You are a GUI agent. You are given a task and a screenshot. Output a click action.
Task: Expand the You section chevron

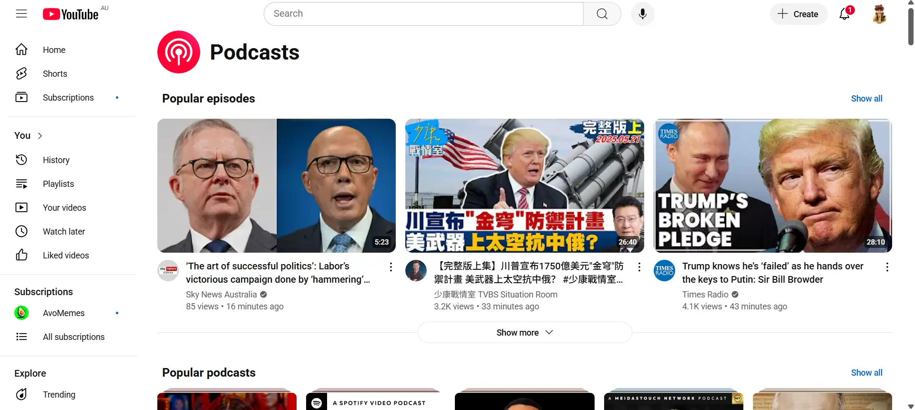pos(40,136)
